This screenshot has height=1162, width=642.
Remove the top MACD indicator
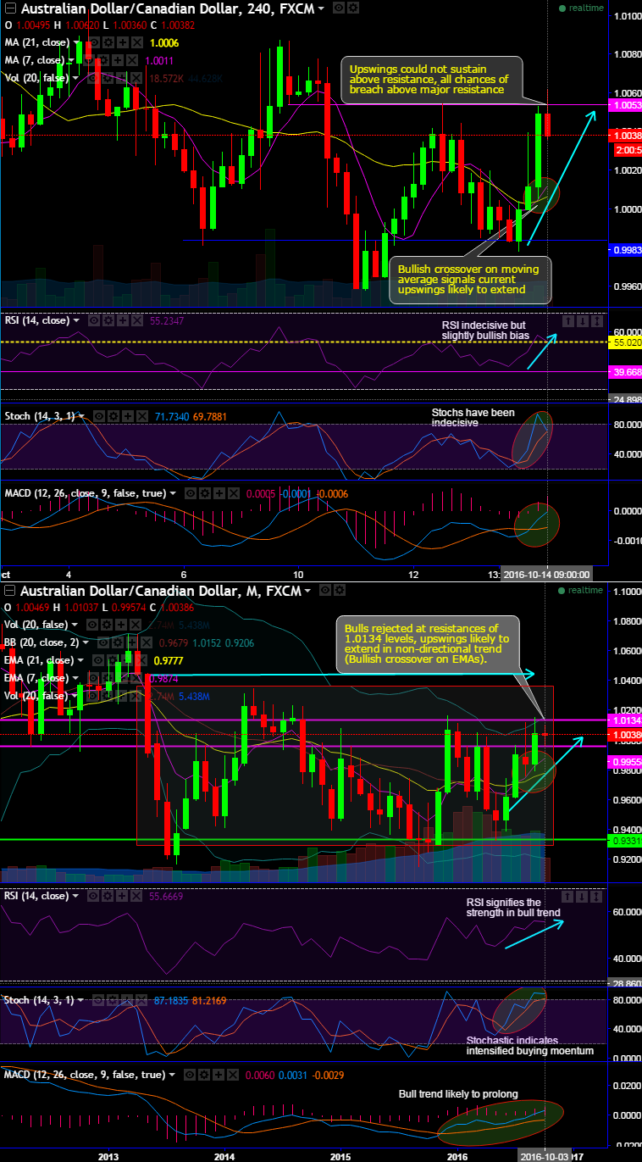232,493
